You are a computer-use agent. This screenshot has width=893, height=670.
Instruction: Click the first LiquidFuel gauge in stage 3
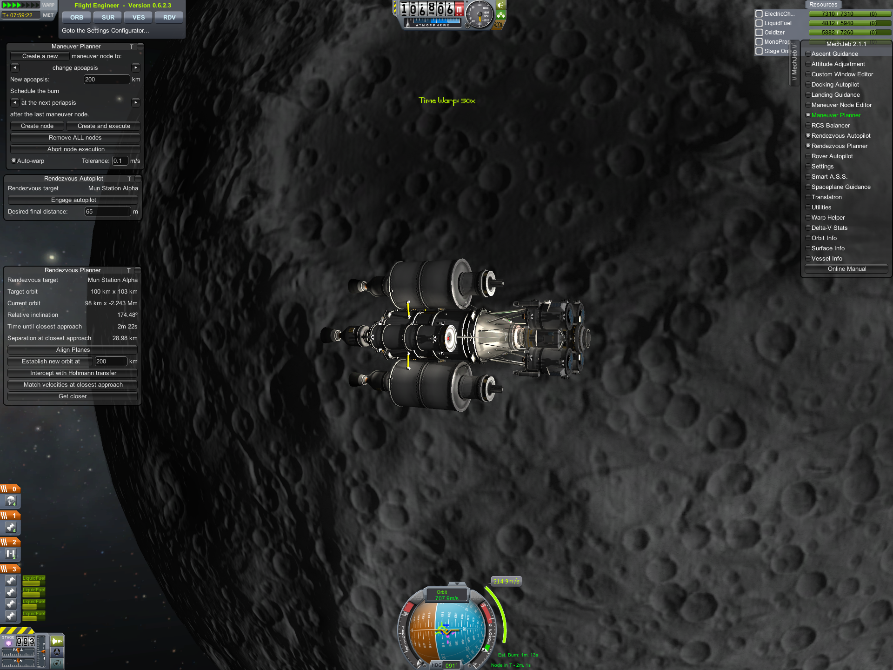[x=33, y=581]
